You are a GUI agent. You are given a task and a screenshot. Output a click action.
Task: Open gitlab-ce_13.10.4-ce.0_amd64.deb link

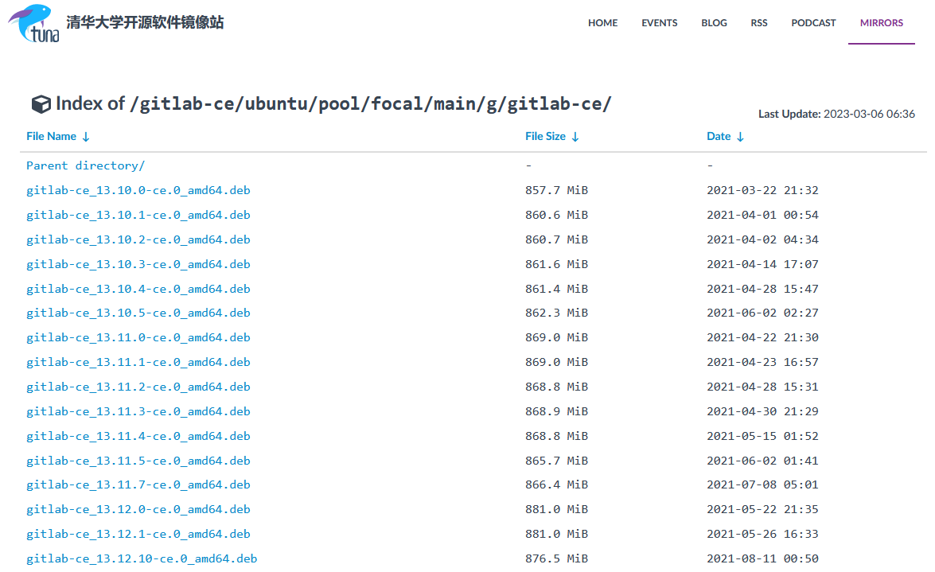click(138, 289)
